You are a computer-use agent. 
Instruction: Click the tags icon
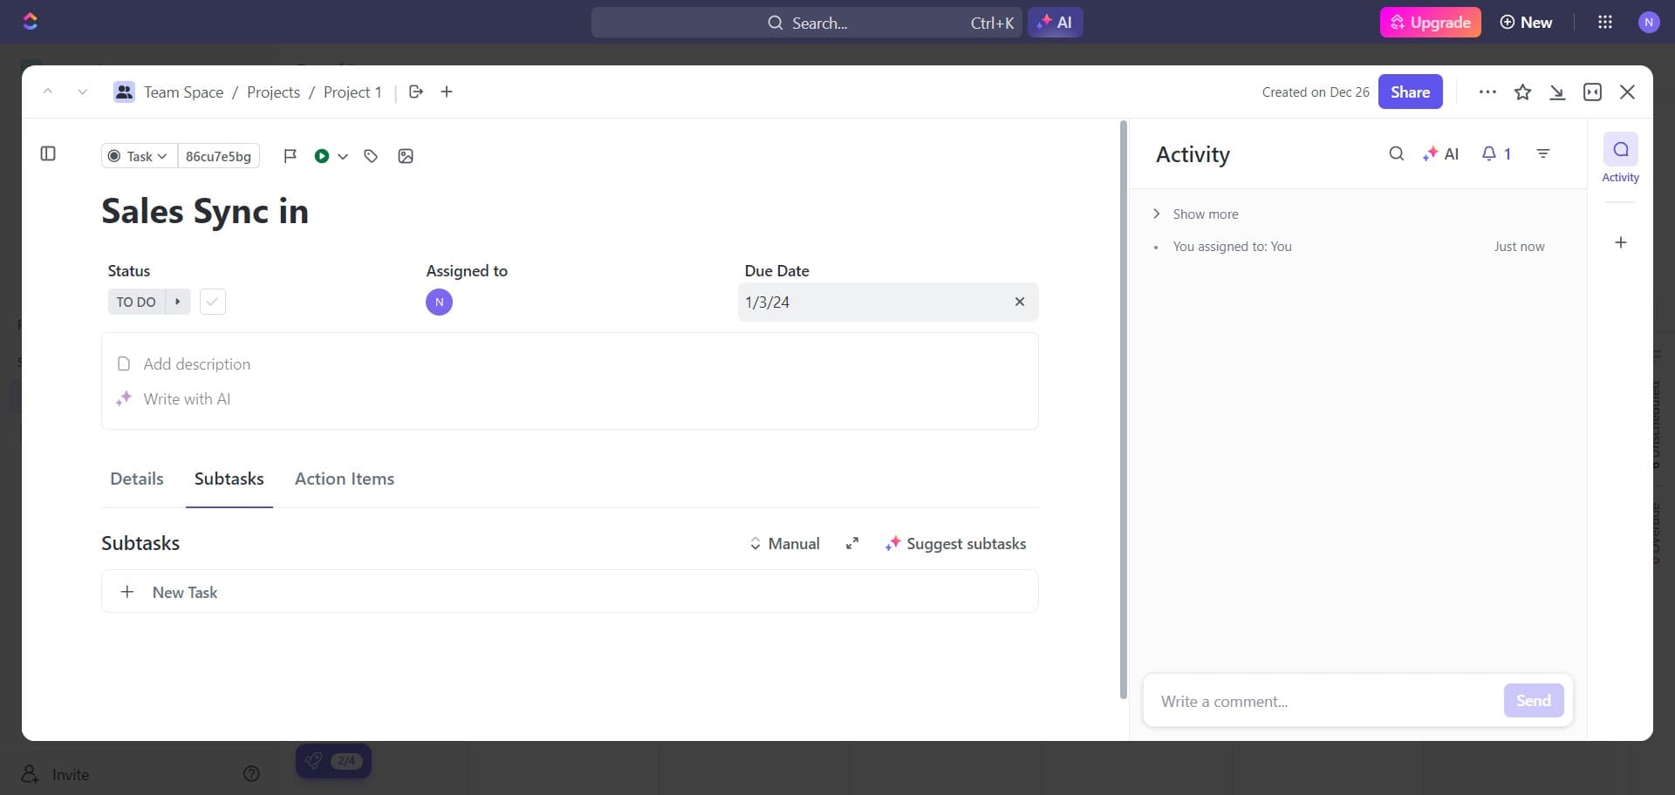[371, 156]
